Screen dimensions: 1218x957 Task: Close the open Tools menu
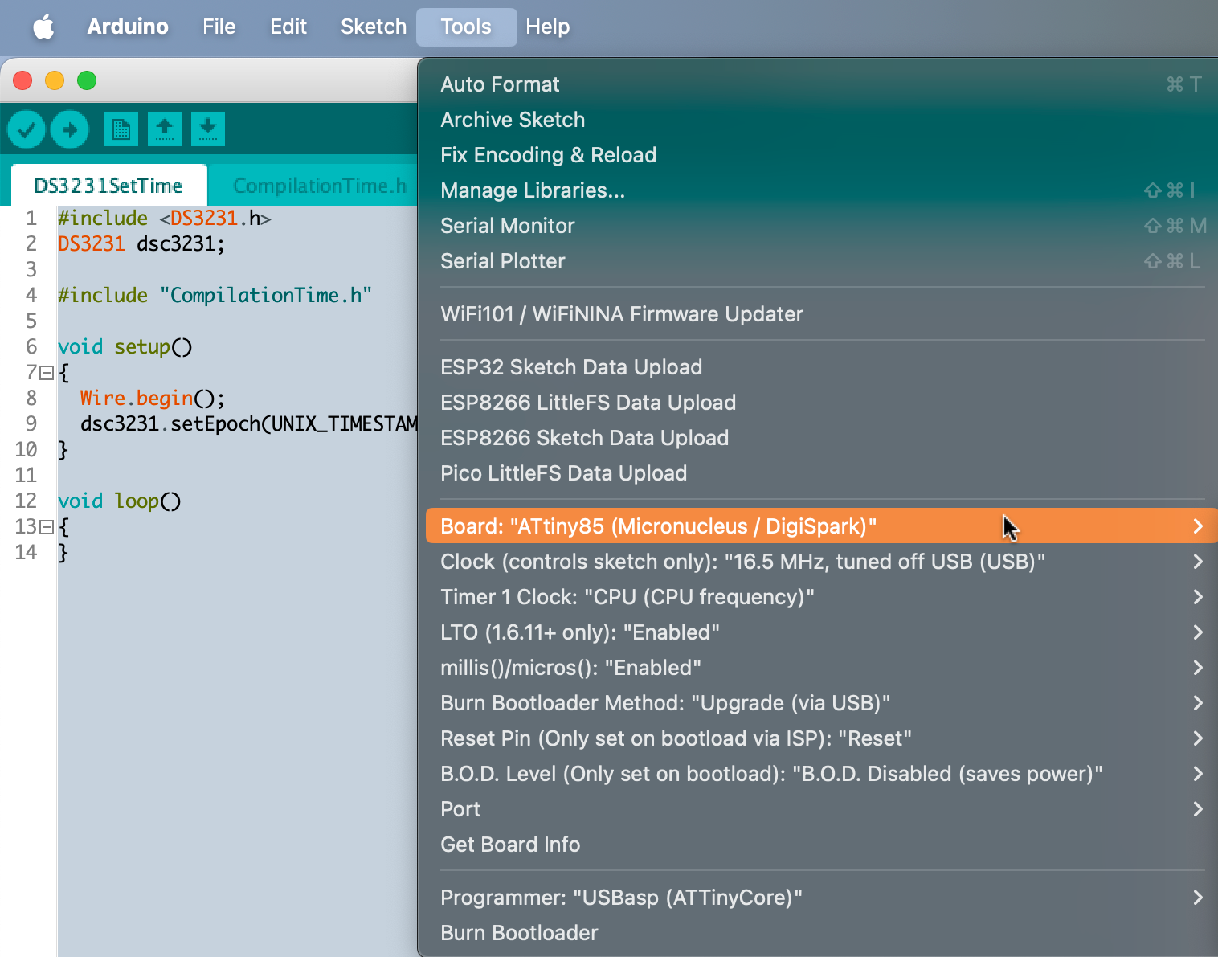pyautogui.click(x=466, y=27)
